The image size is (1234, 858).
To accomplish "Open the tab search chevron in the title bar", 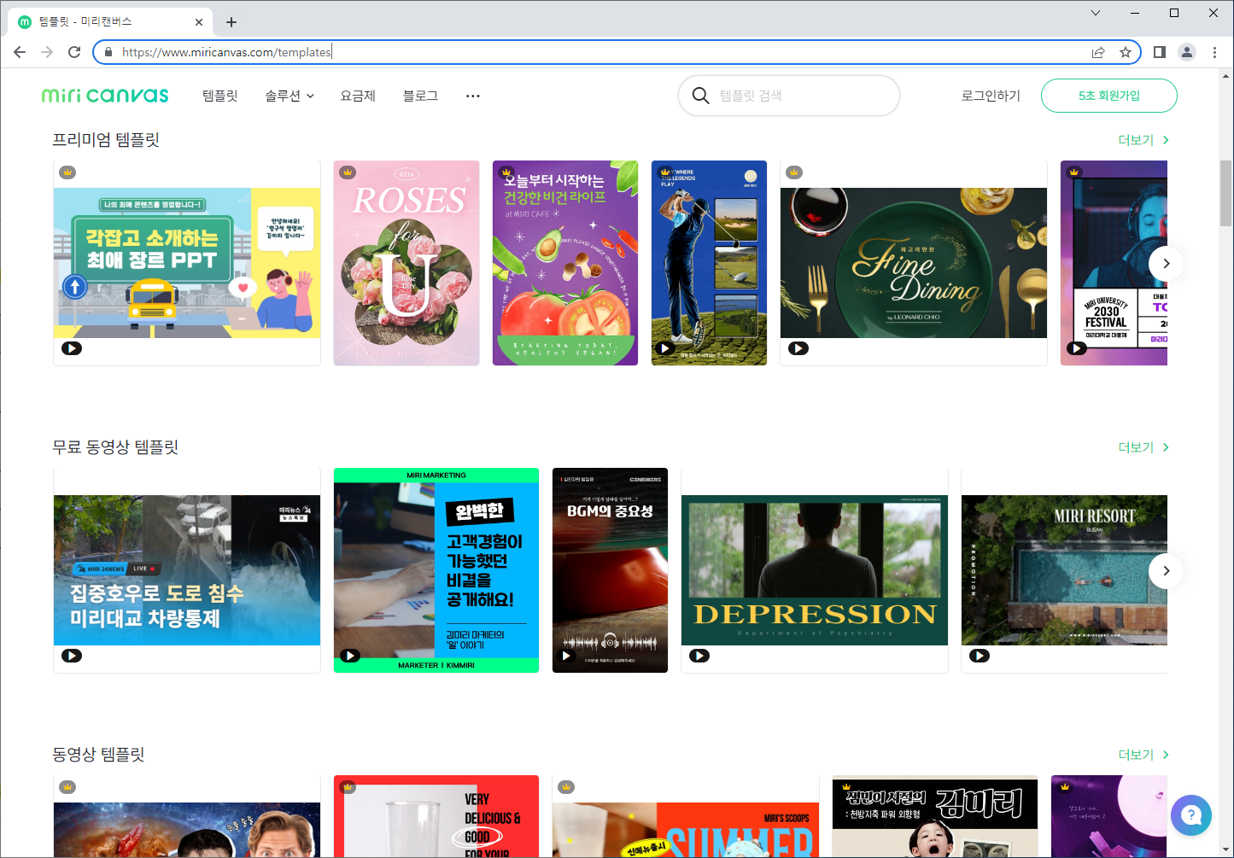I will pyautogui.click(x=1096, y=13).
